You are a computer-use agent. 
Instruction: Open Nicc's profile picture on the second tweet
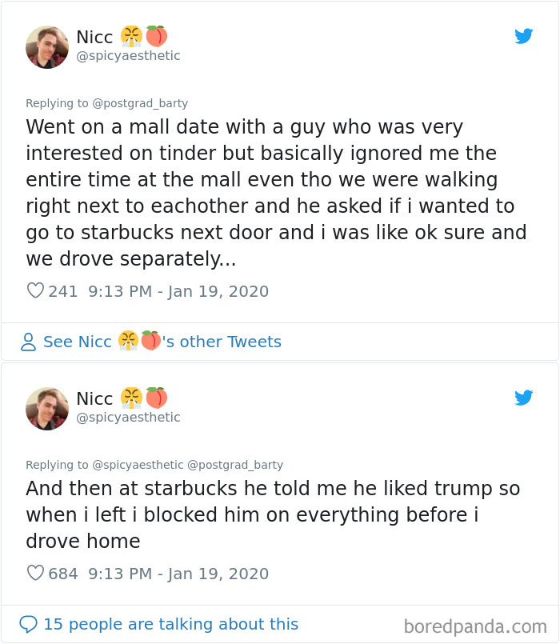click(46, 408)
